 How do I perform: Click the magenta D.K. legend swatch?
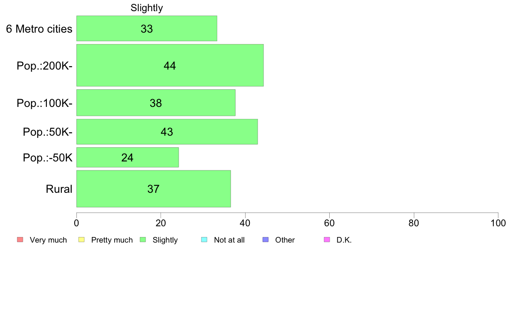coord(327,240)
